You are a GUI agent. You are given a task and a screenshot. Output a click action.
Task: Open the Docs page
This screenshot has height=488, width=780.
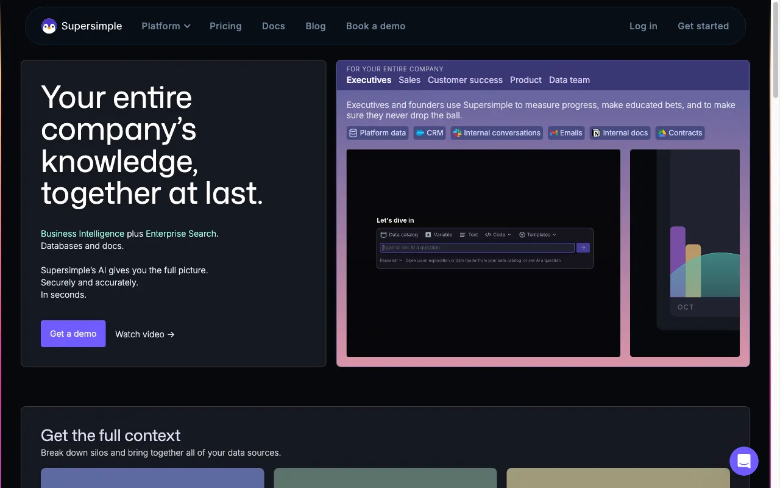coord(274,26)
